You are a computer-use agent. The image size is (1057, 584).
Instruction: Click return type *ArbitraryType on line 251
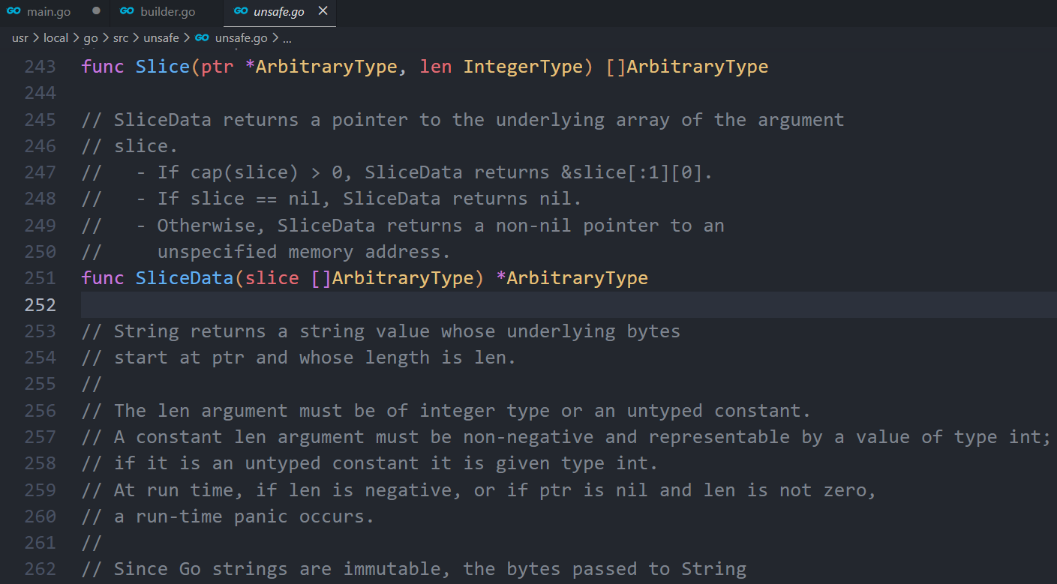coord(572,278)
